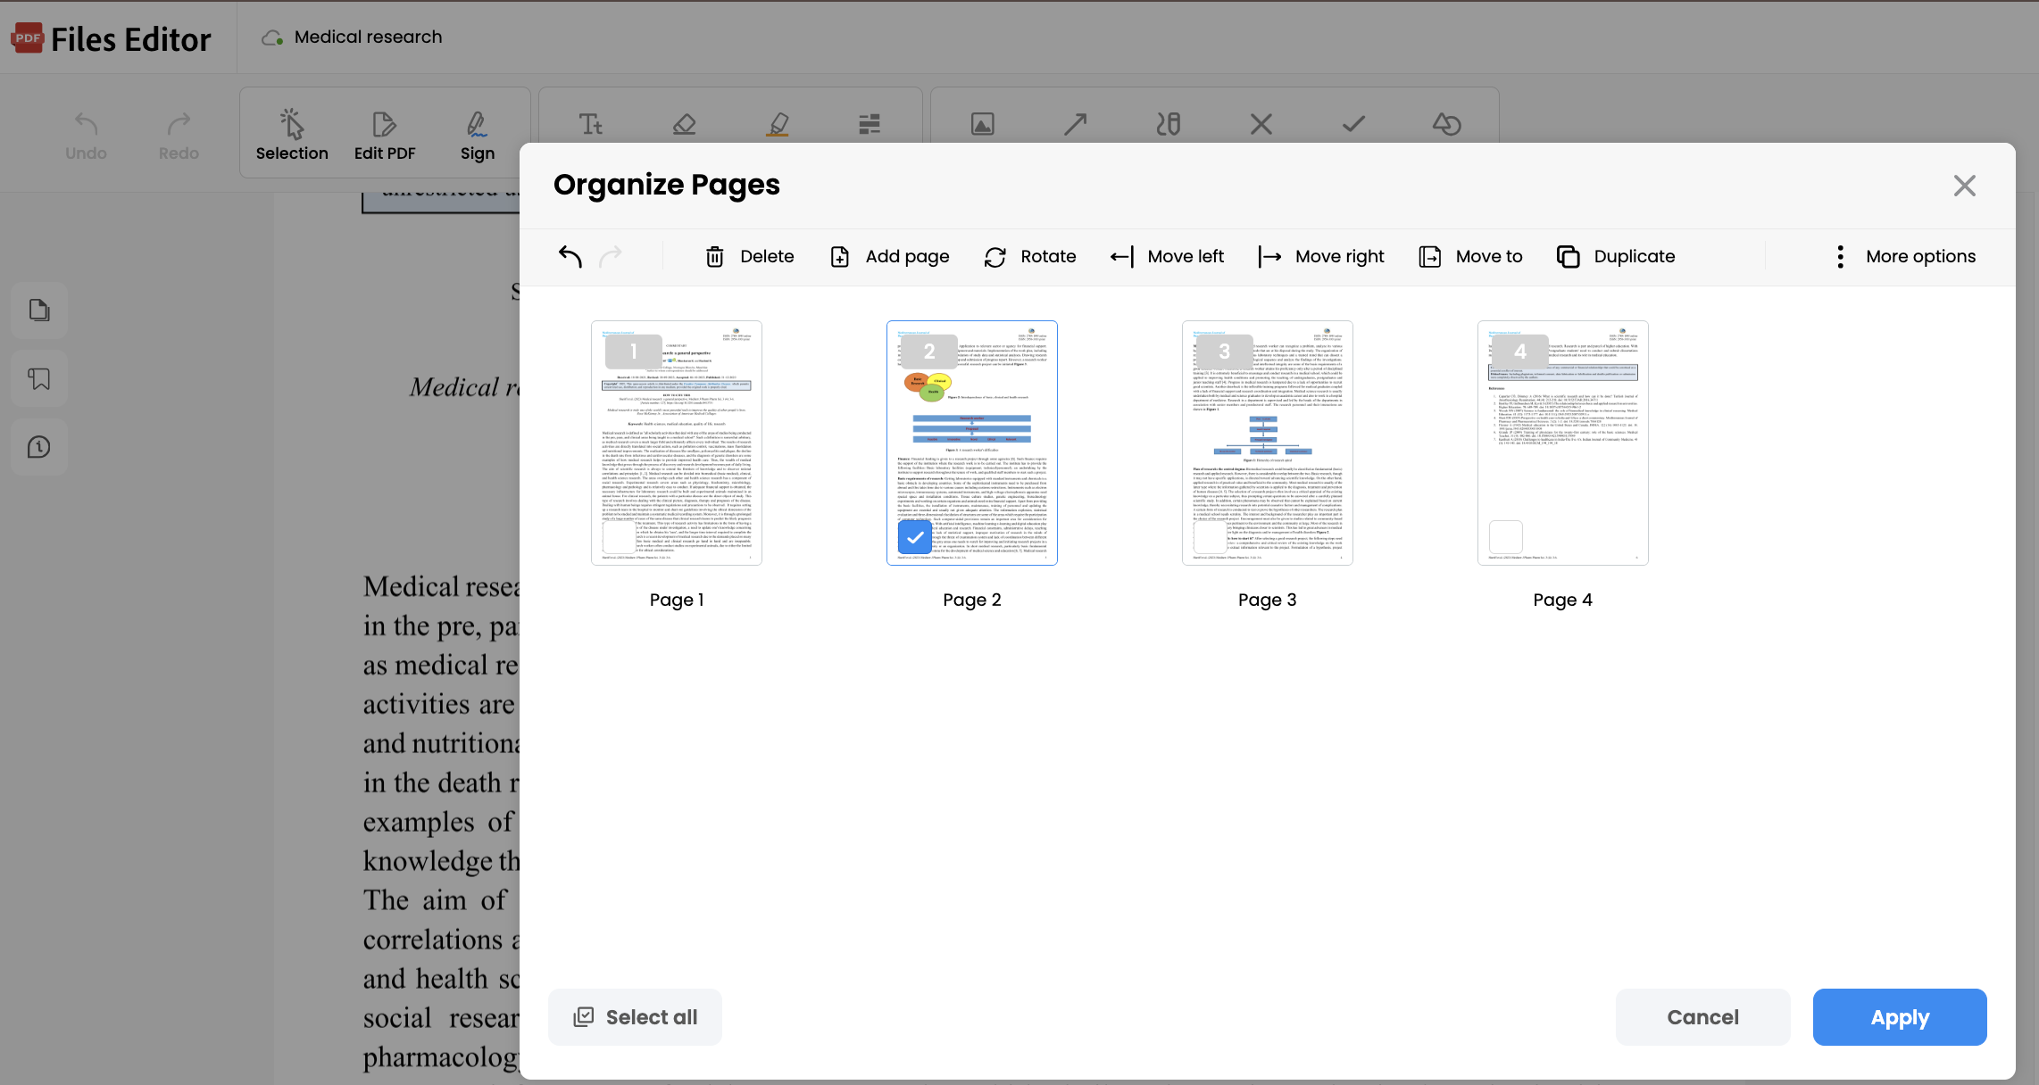
Task: Select the arrow drawing tool
Action: (1076, 125)
